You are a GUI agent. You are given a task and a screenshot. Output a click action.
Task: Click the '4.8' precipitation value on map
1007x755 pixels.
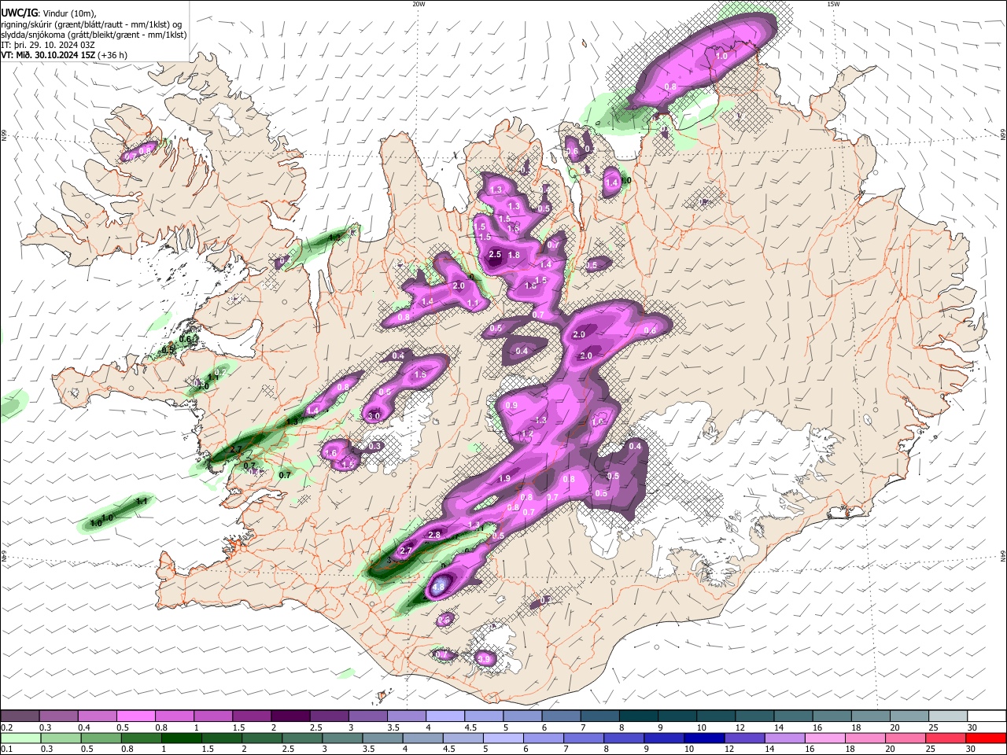coord(438,587)
